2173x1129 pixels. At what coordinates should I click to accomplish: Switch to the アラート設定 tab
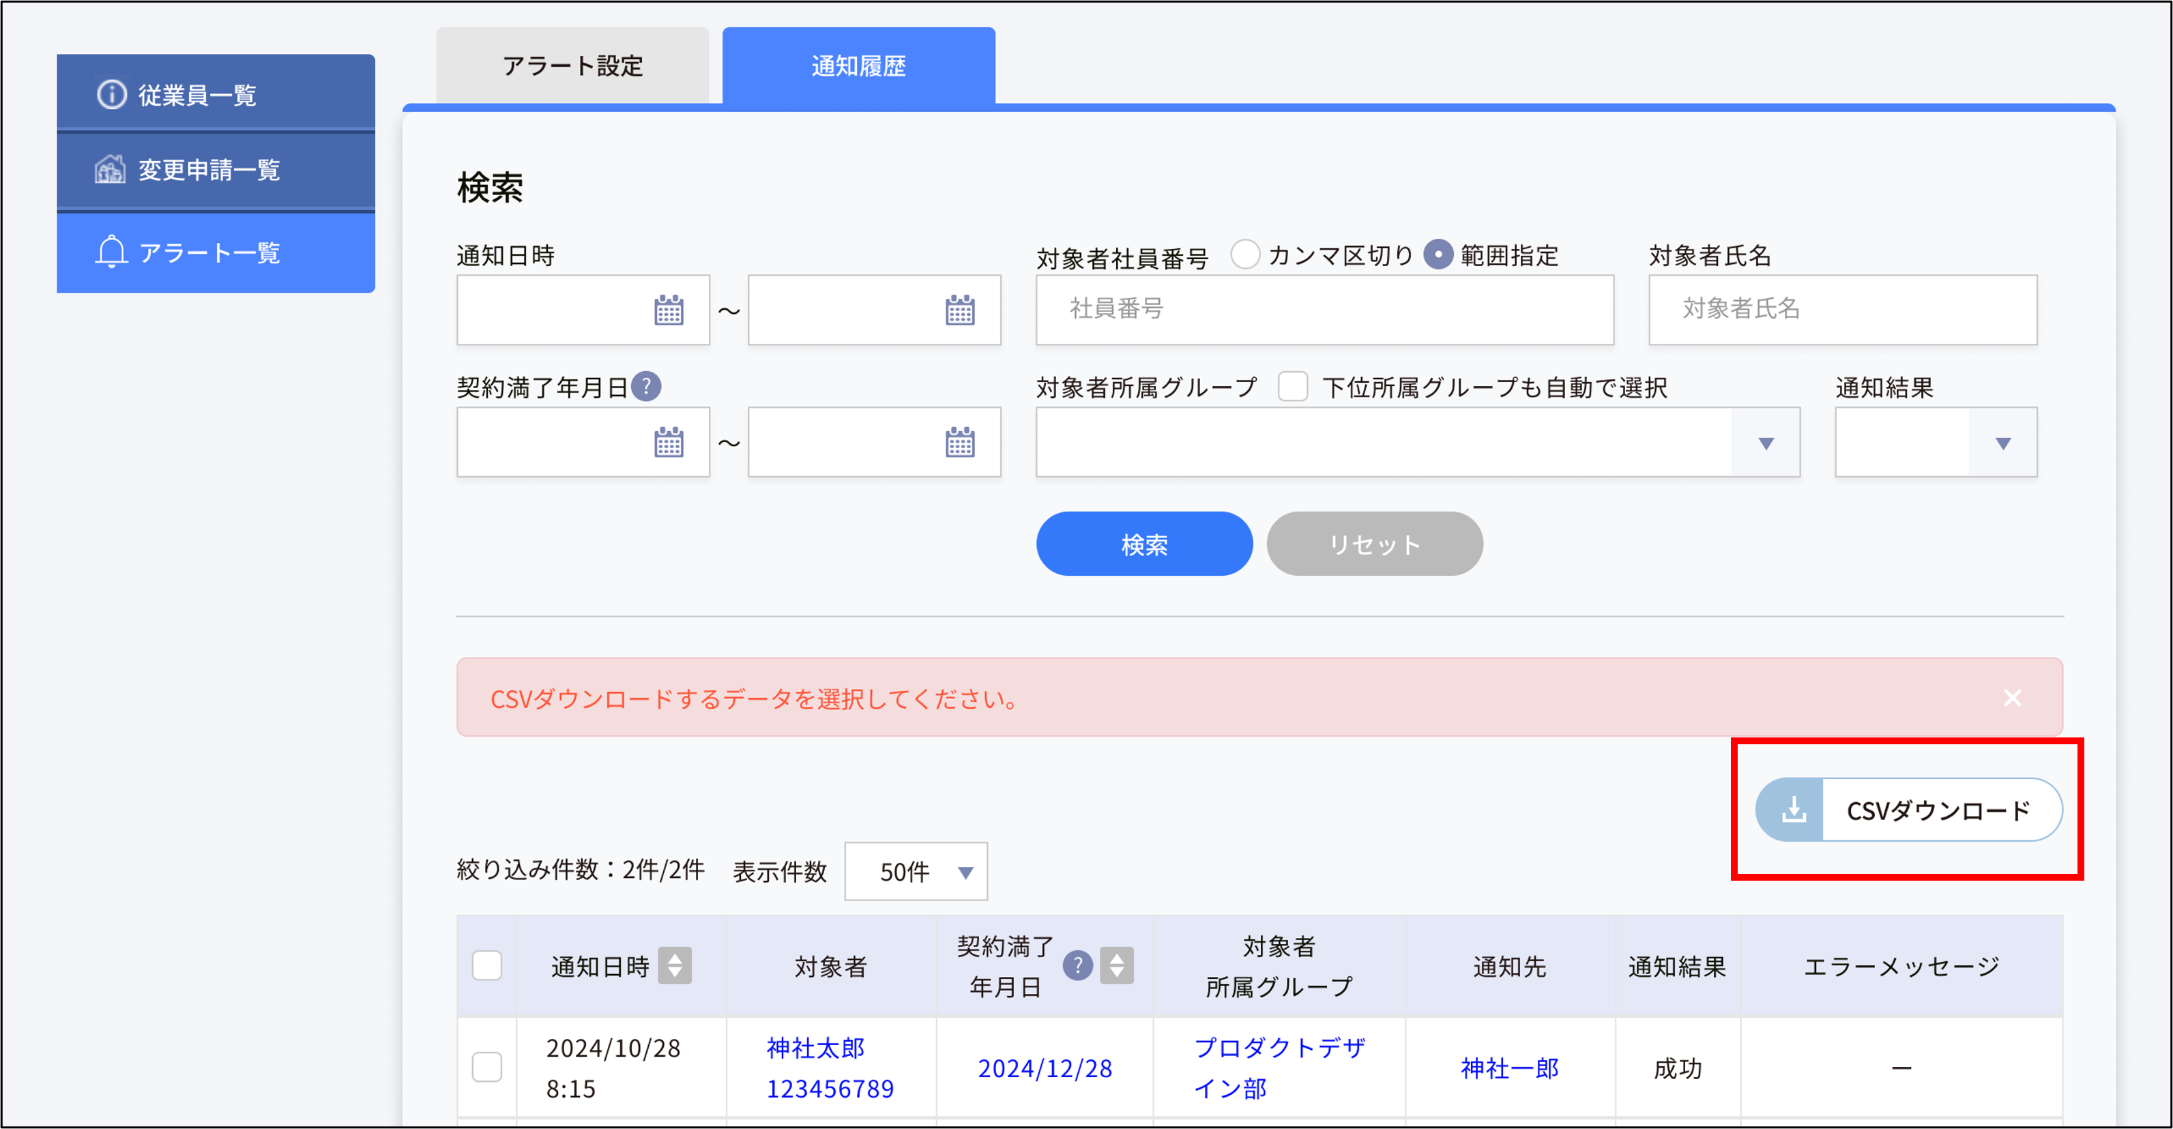(x=573, y=65)
